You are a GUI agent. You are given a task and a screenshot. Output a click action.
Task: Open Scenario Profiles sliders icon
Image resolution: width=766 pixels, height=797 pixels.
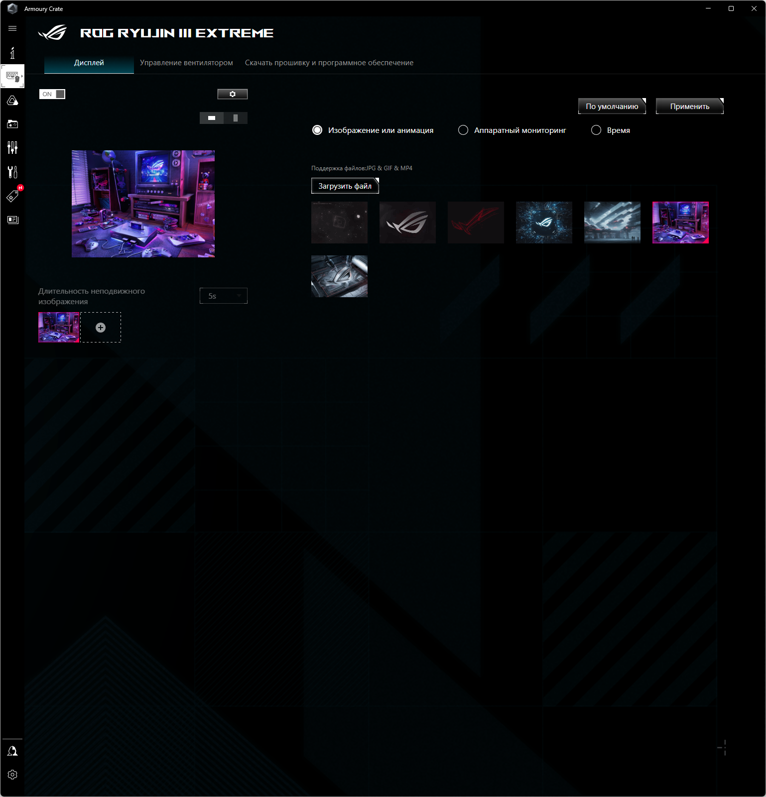[12, 147]
